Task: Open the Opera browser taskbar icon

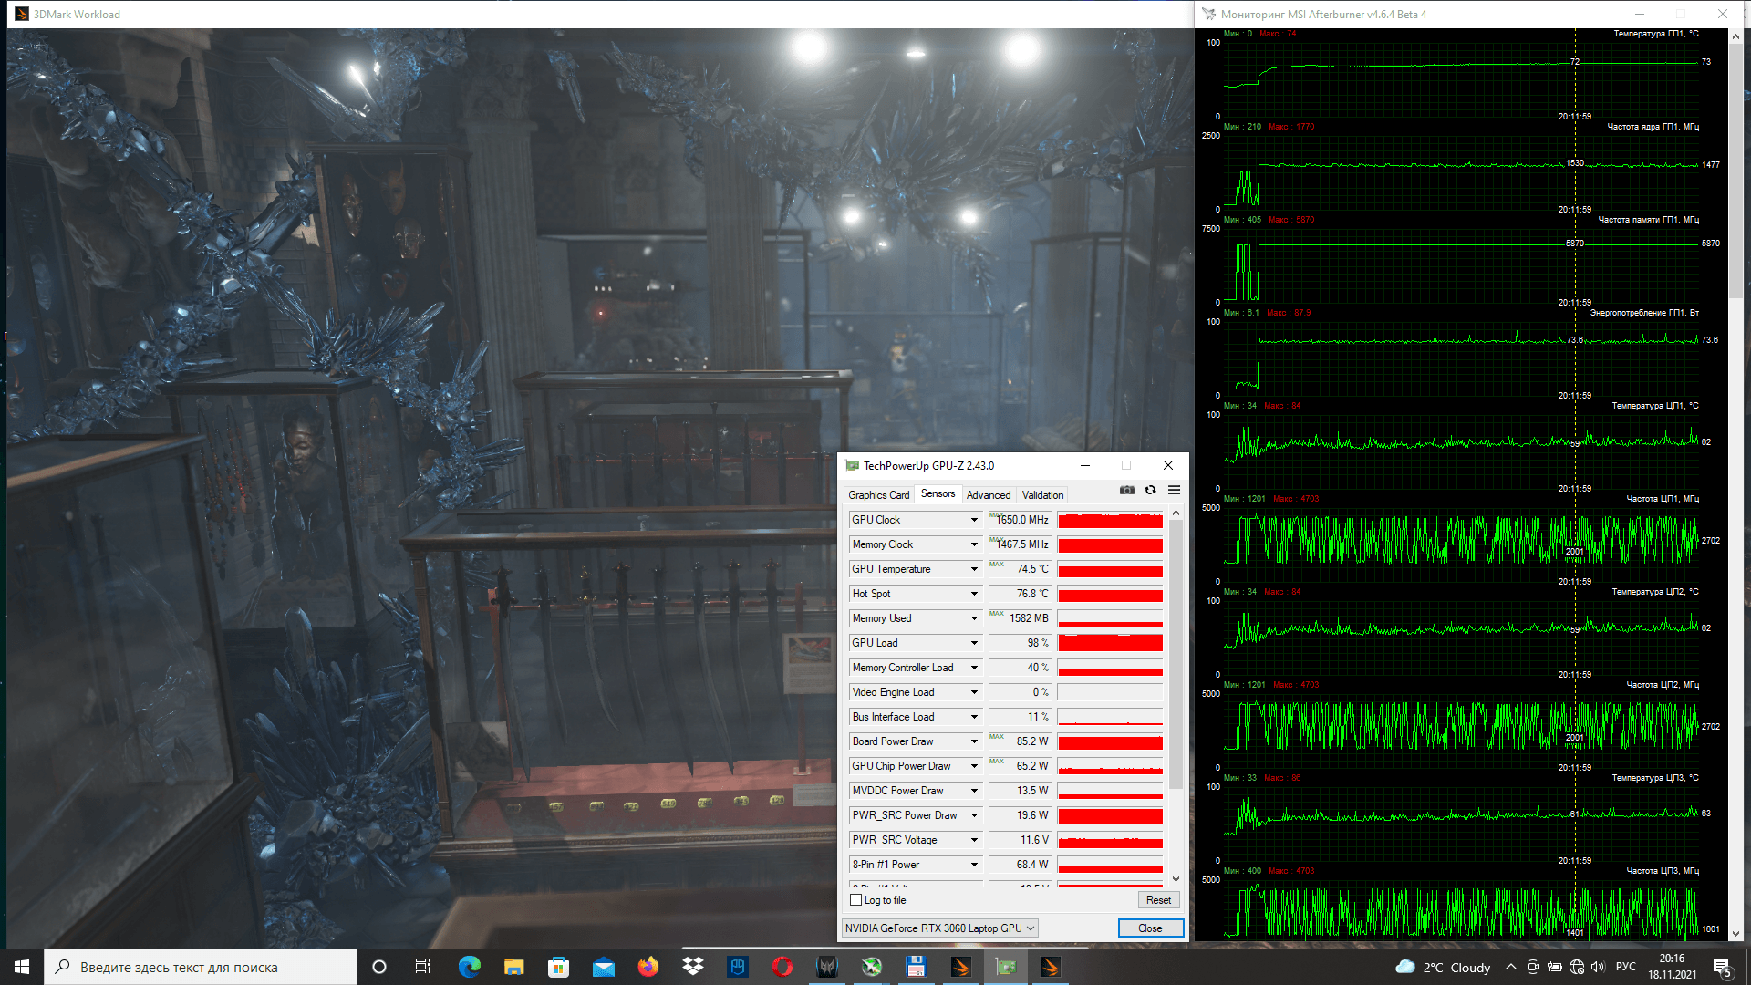Action: [782, 967]
